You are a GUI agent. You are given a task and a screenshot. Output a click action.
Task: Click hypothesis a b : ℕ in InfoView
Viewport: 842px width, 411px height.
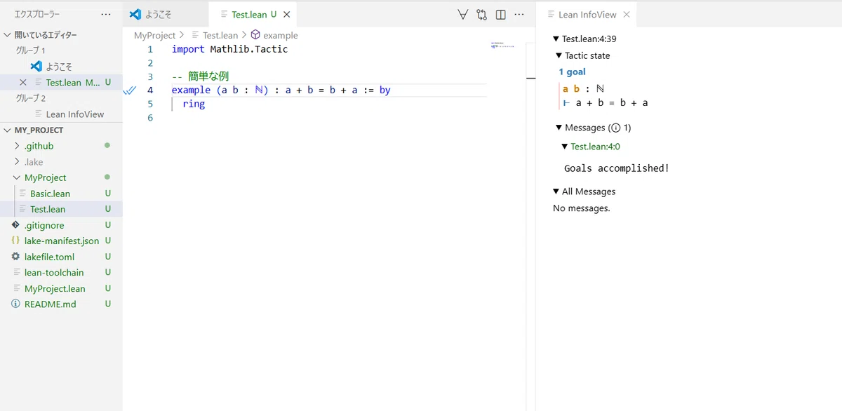(x=583, y=88)
